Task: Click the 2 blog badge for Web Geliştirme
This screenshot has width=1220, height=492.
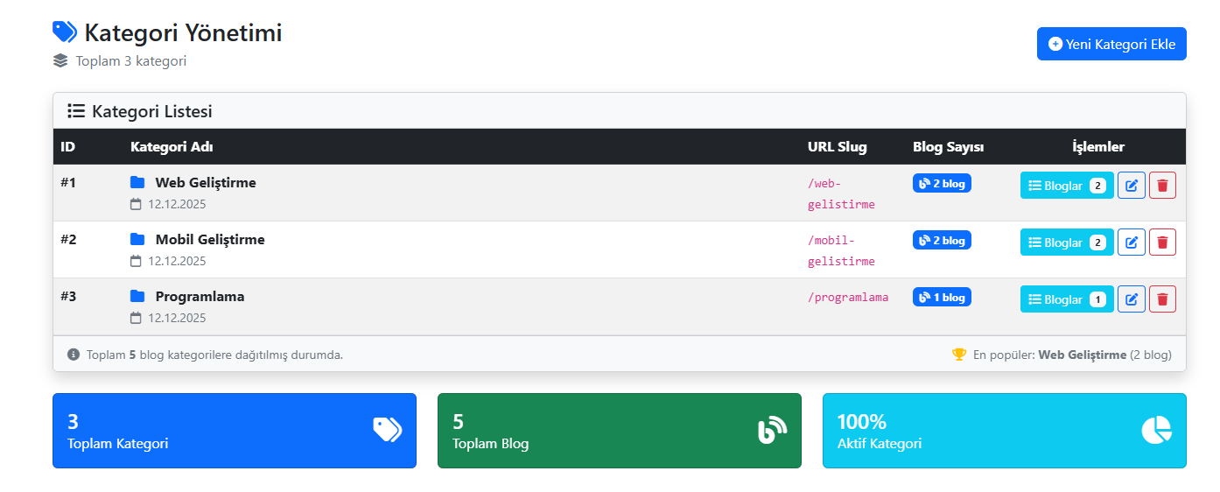Action: tap(942, 184)
